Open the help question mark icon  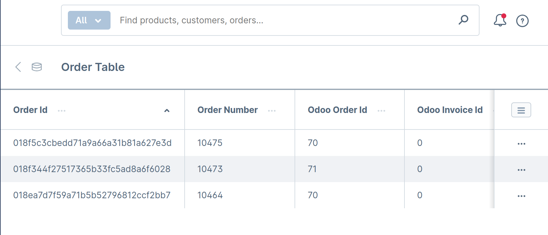pos(522,21)
